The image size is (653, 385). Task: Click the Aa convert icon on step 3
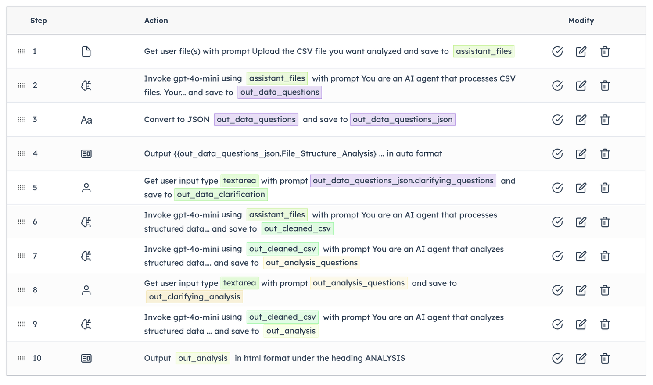pyautogui.click(x=86, y=120)
